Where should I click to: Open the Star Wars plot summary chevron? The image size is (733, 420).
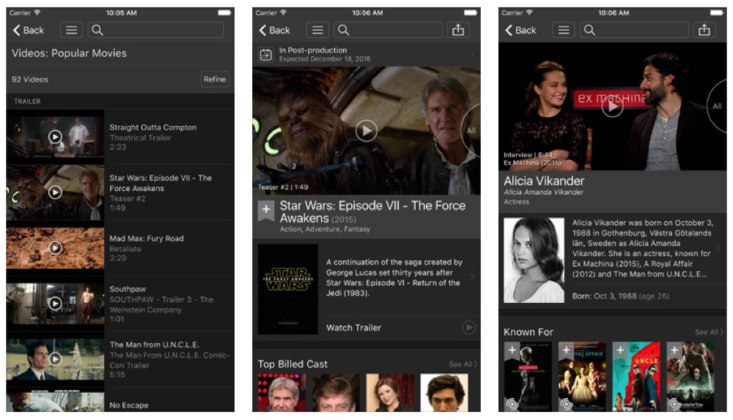[472, 277]
